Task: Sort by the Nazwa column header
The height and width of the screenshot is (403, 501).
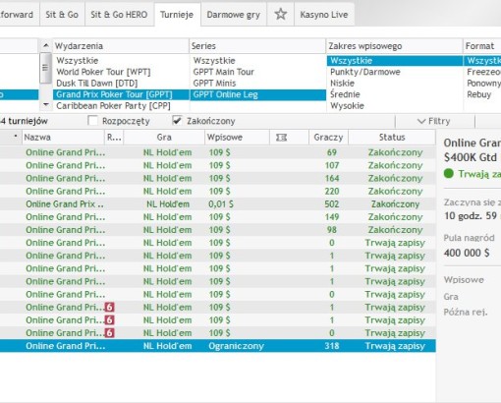Action: pyautogui.click(x=63, y=138)
